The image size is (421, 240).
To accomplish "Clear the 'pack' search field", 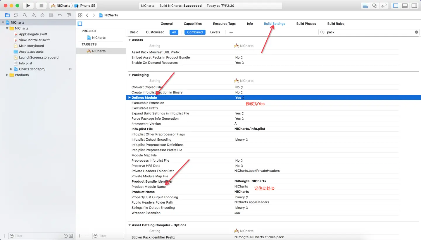I will tap(417, 32).
